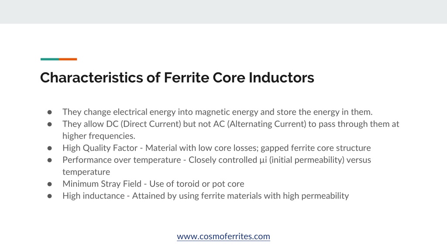Viewport: 447px width, 251px height.
Task: Click the lone 'temperature' continuation line
Action: pos(86,172)
